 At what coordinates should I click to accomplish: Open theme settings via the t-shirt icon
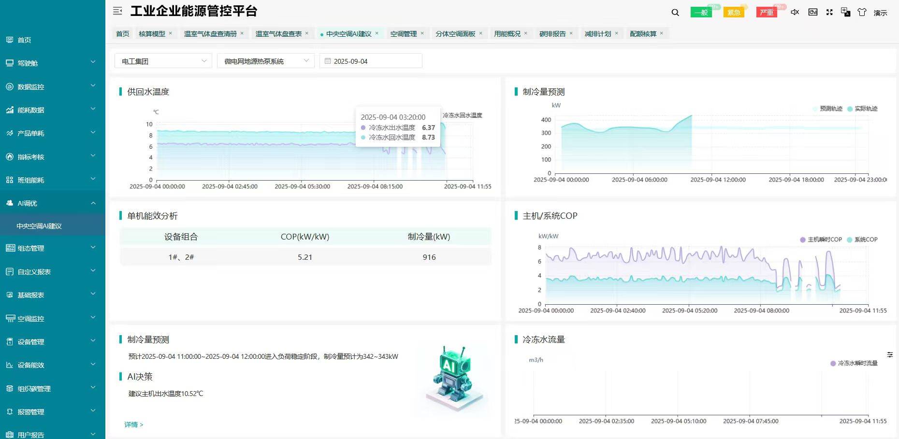pos(862,12)
